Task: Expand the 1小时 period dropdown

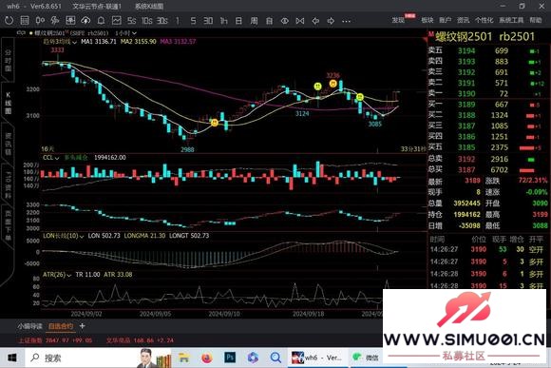Action: click(126, 33)
